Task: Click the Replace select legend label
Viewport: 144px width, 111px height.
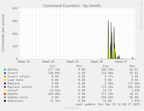Action: tap(20, 87)
